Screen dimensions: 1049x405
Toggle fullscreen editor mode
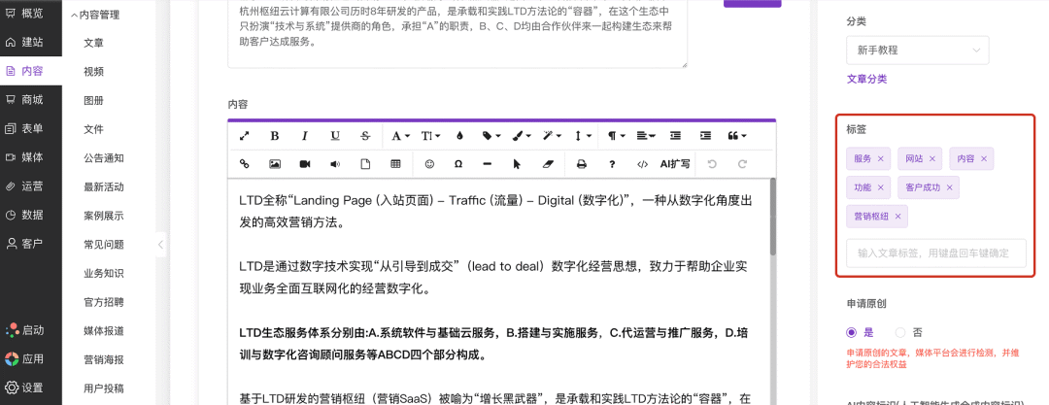click(244, 136)
